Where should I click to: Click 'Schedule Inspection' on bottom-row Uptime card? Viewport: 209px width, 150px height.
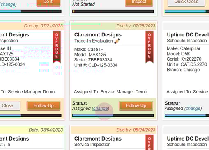point(187,145)
